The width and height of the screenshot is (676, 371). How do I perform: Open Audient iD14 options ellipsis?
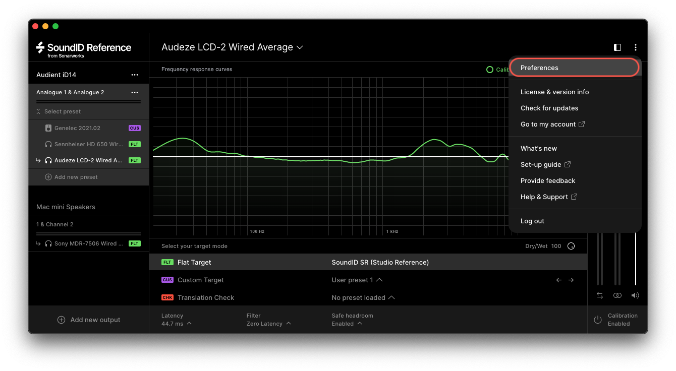[x=135, y=75]
